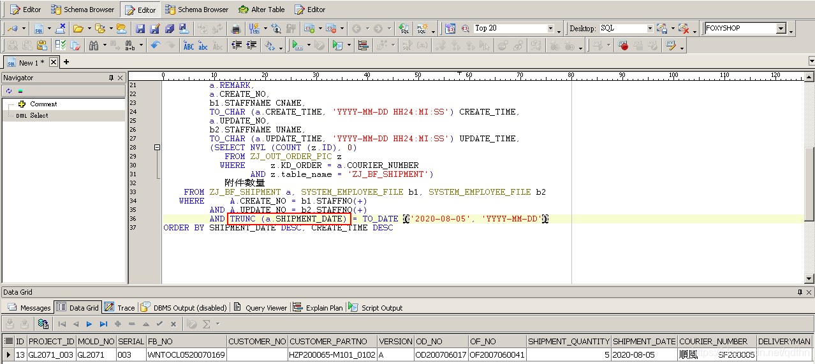Image resolution: width=815 pixels, height=364 pixels.
Task: Open the Top 20 row limit dropdown
Action: [551, 28]
